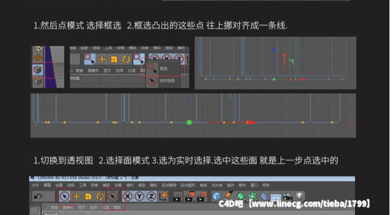Open the 运动图形 menu in the R17 menu bar
Viewport: 390px width, 215px height.
point(188,185)
